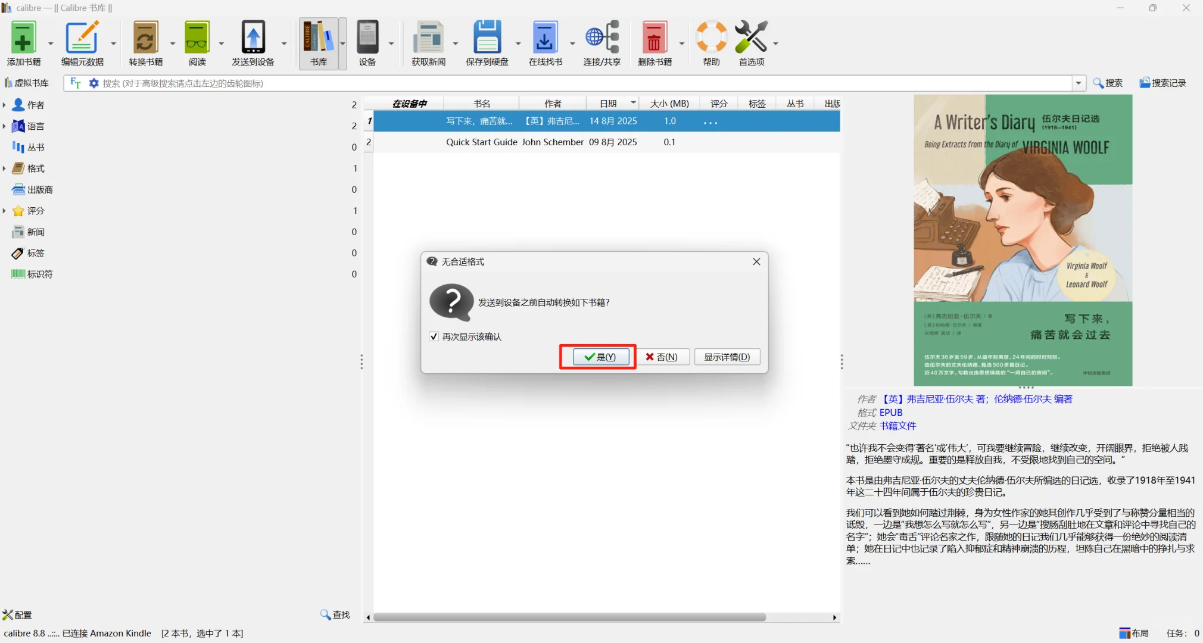Sort by 大小 (MB) column header
This screenshot has width=1203, height=643.
pos(669,104)
